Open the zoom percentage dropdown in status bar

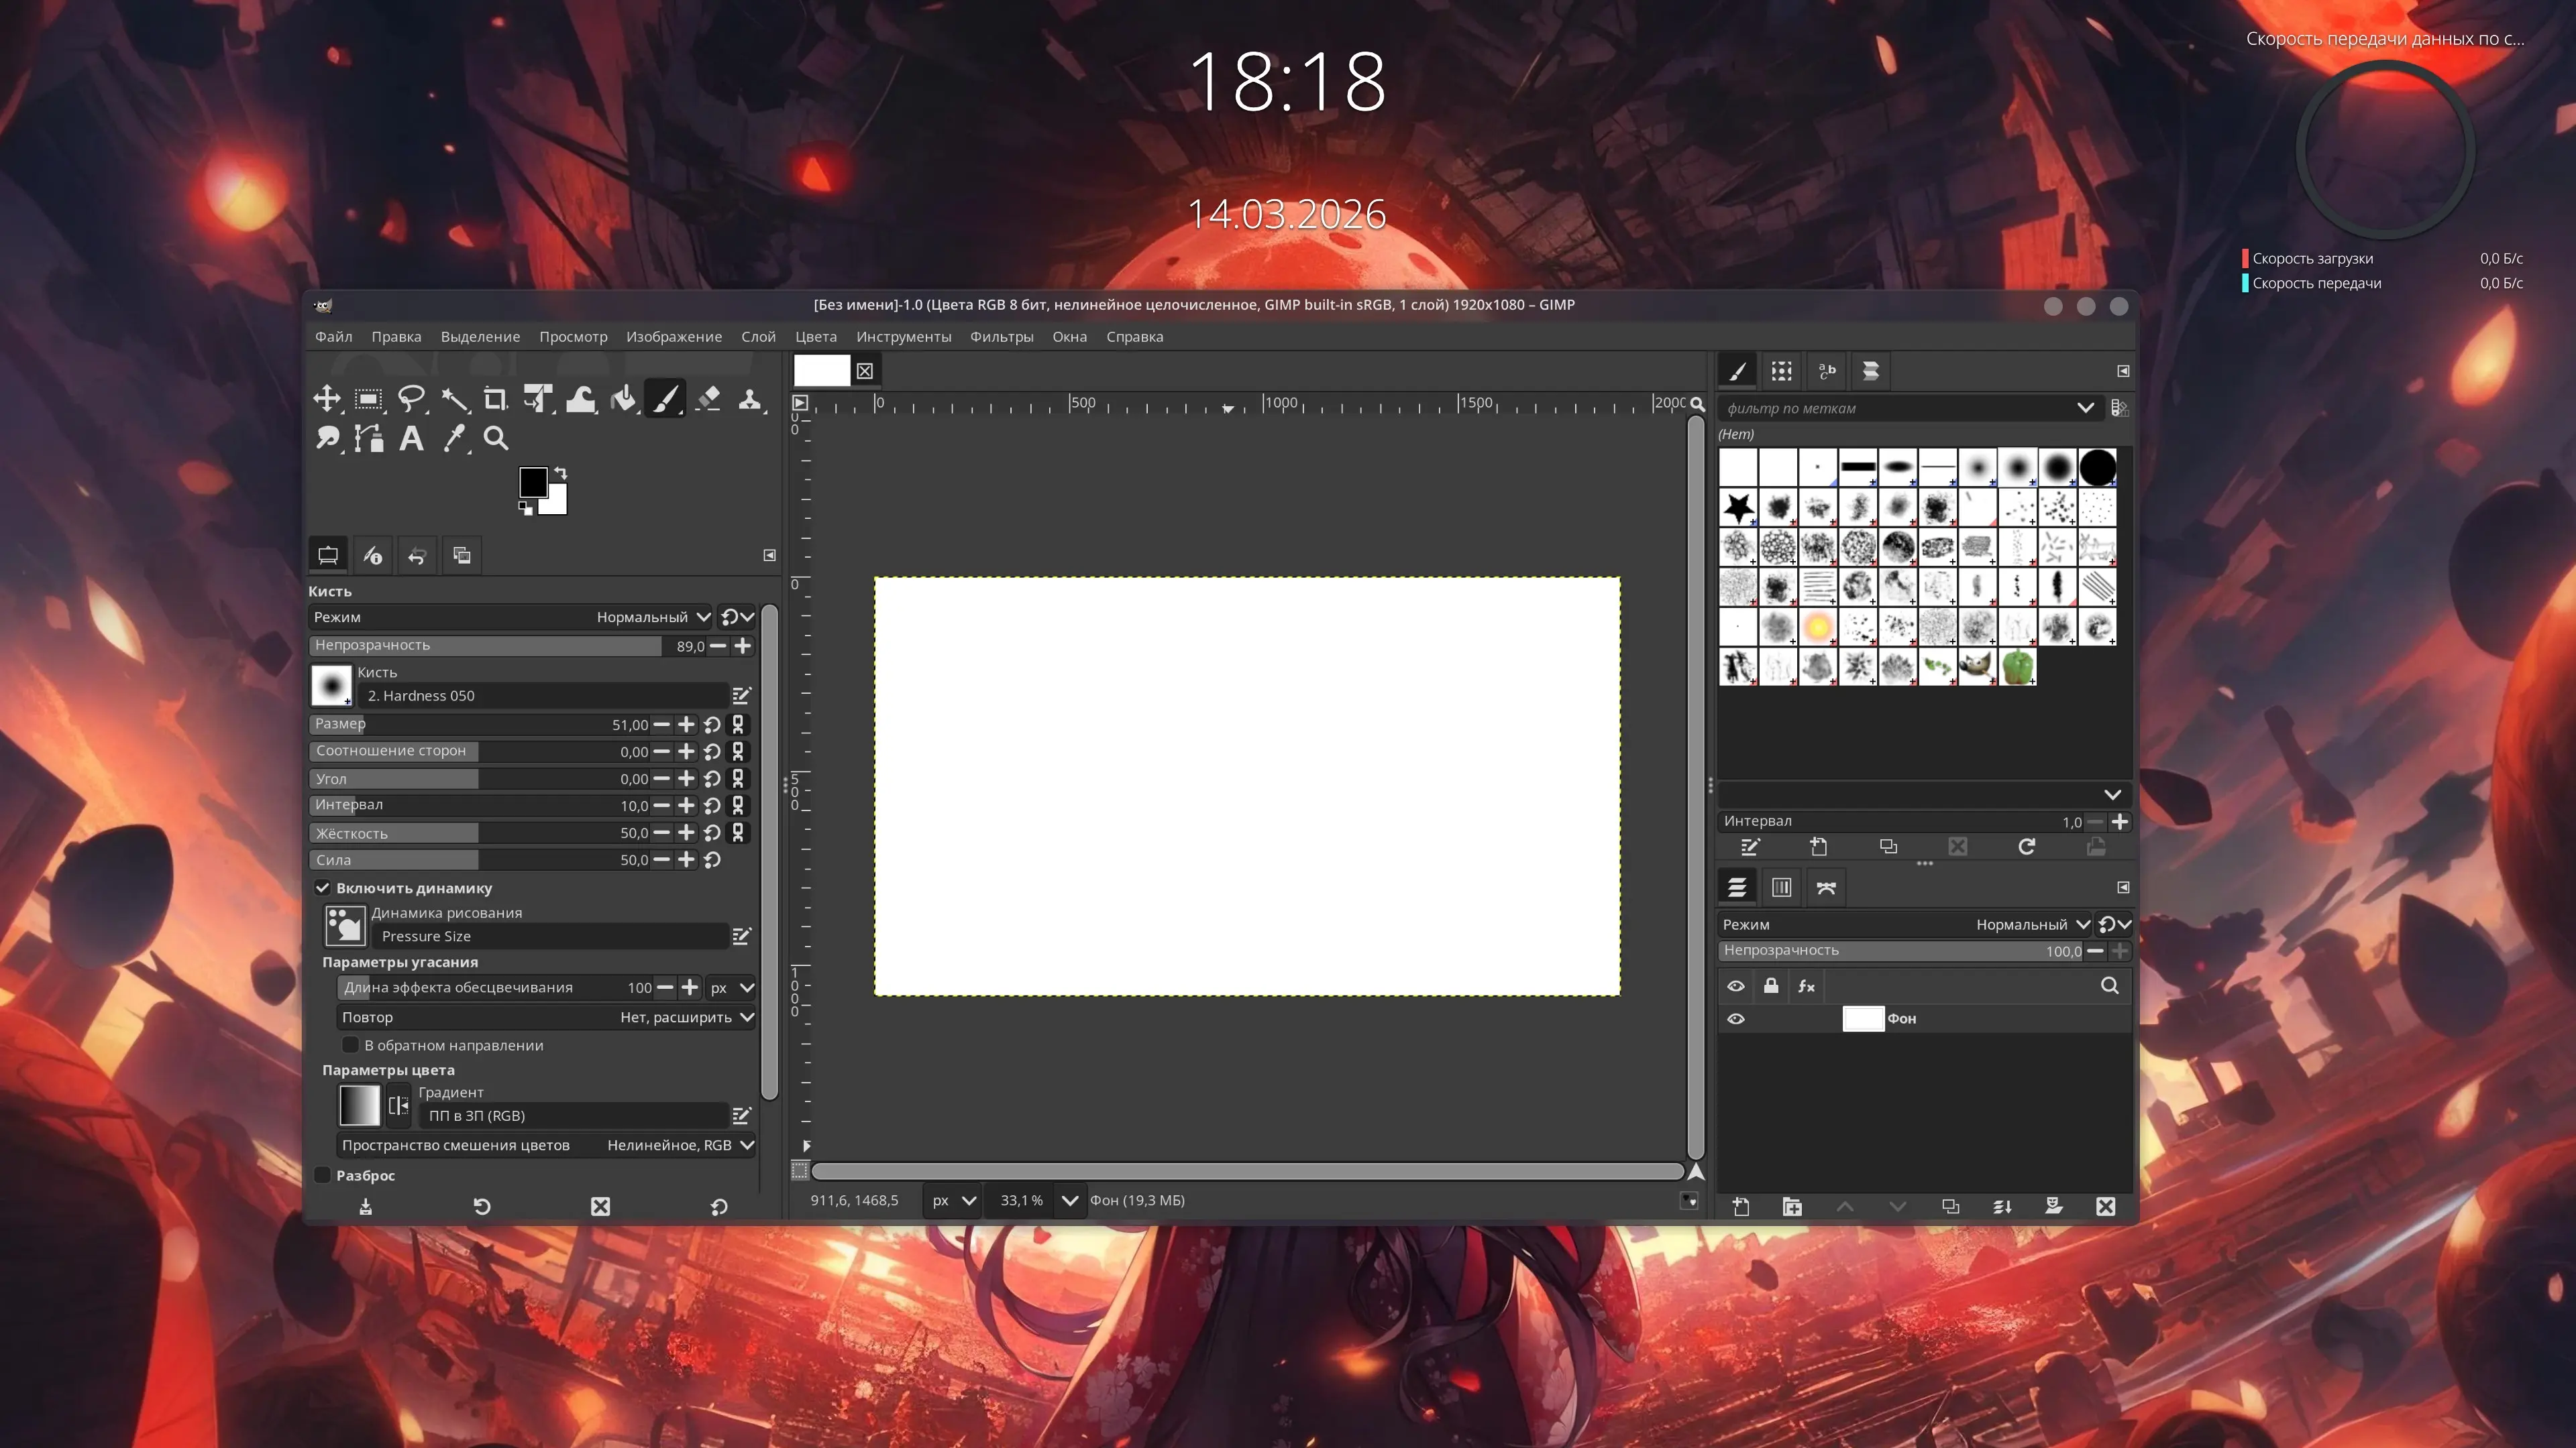pos(1069,1200)
